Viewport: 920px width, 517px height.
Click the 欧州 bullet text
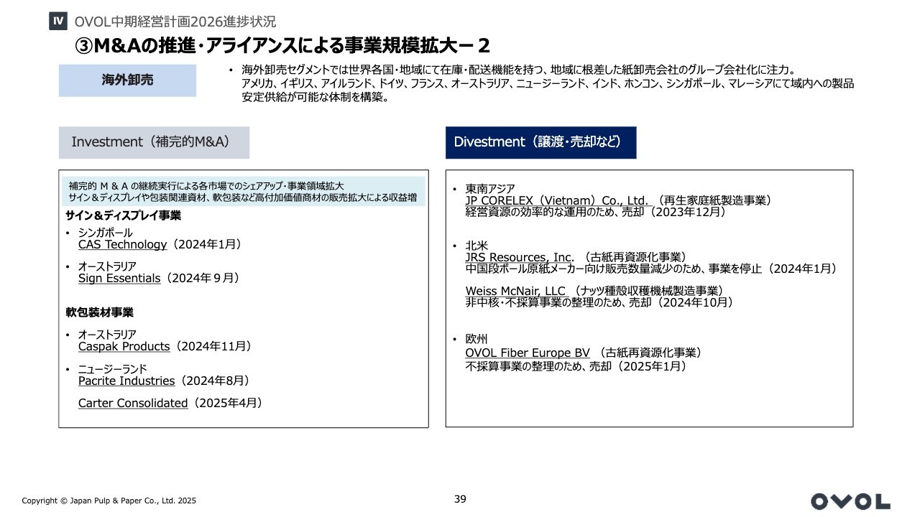tap(477, 339)
